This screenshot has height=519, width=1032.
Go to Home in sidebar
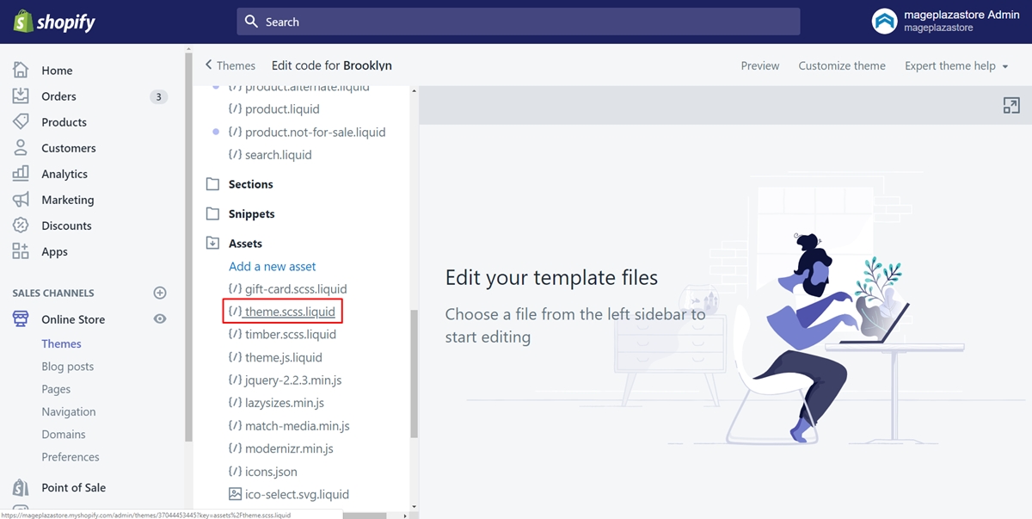(57, 71)
